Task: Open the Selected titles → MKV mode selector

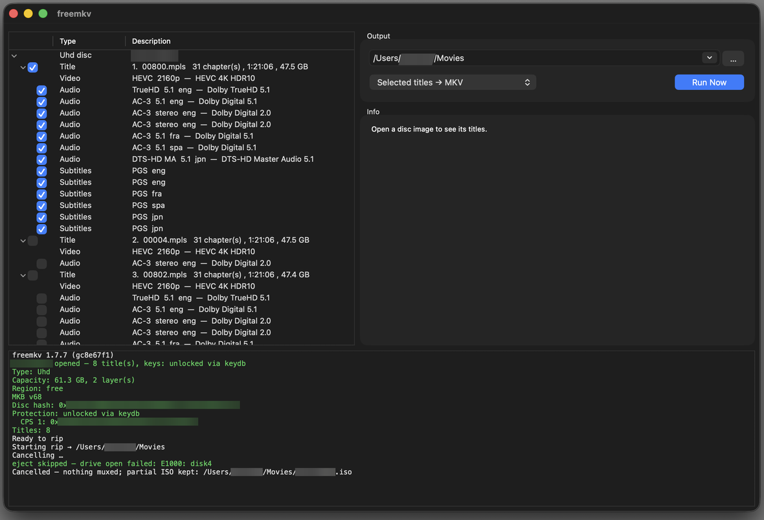Action: pyautogui.click(x=453, y=82)
